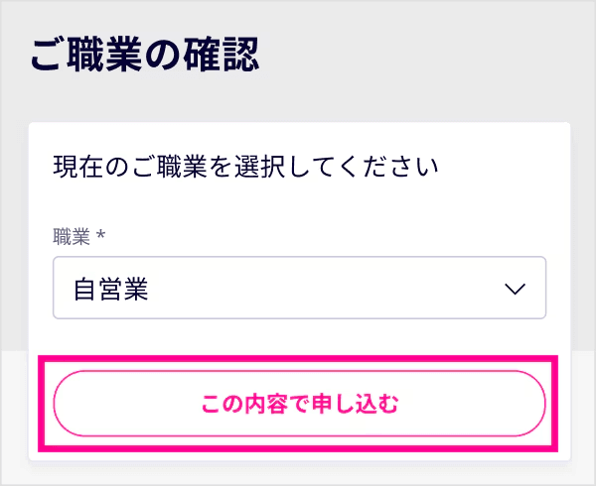596x486 pixels.
Task: Select the 自営業 value text
Action: [x=110, y=290]
